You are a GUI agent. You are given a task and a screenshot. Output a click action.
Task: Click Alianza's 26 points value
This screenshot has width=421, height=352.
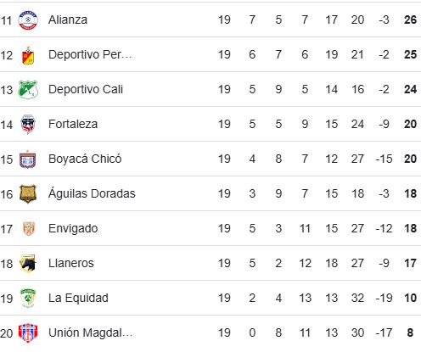(410, 20)
